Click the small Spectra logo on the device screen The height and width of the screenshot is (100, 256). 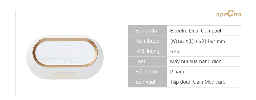65,46
